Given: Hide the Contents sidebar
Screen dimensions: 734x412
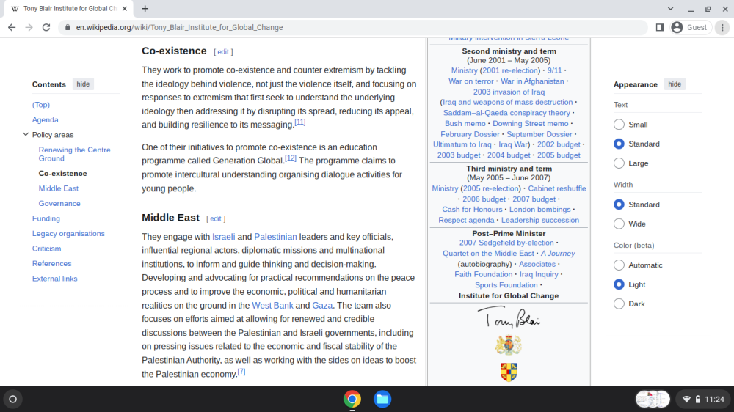Looking at the screenshot, I should pos(83,84).
